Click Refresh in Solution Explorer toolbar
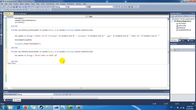Screen dimensions: 196x110 coord(178,16)
